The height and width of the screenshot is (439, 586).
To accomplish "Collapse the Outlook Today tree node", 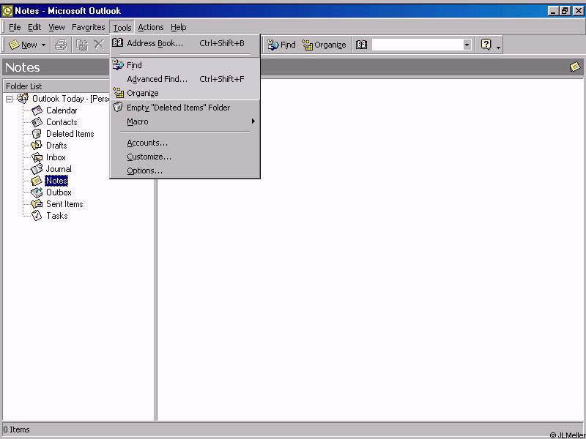I will (9, 100).
